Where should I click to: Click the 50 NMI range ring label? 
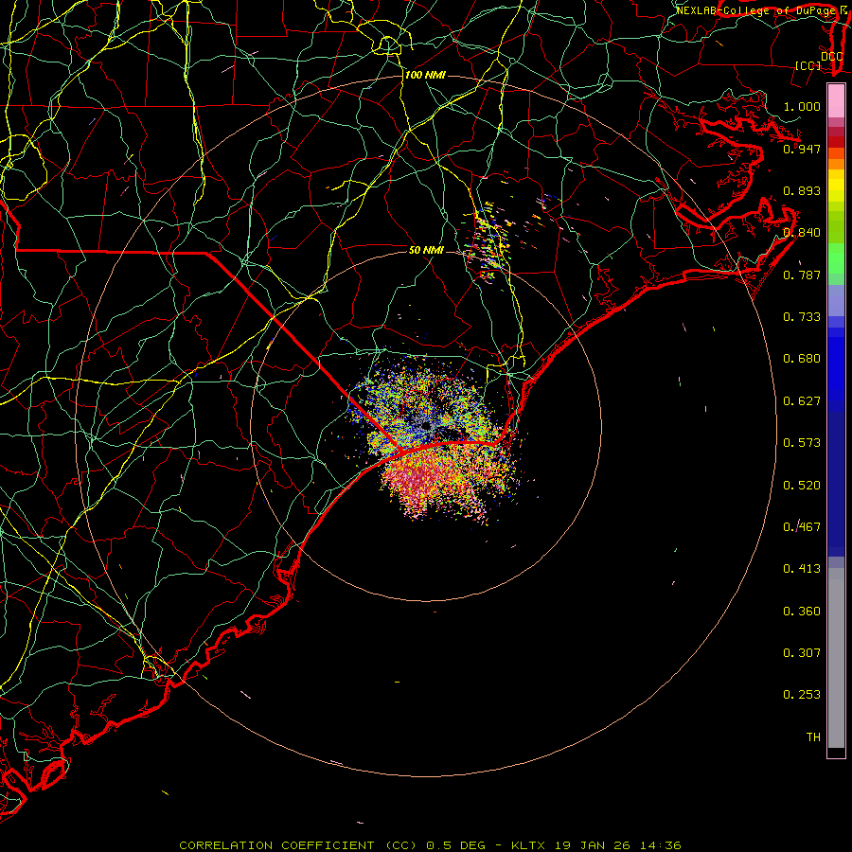[427, 250]
